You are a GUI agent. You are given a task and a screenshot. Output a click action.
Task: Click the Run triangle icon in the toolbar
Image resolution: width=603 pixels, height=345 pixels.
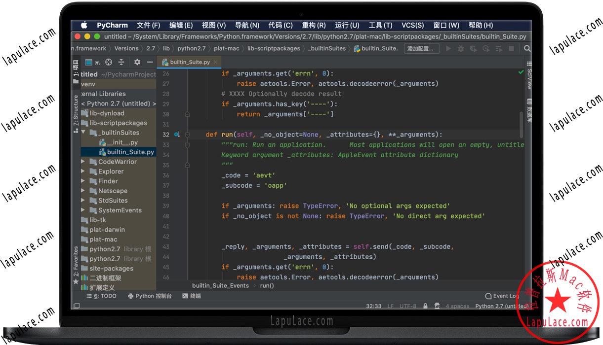tap(448, 49)
